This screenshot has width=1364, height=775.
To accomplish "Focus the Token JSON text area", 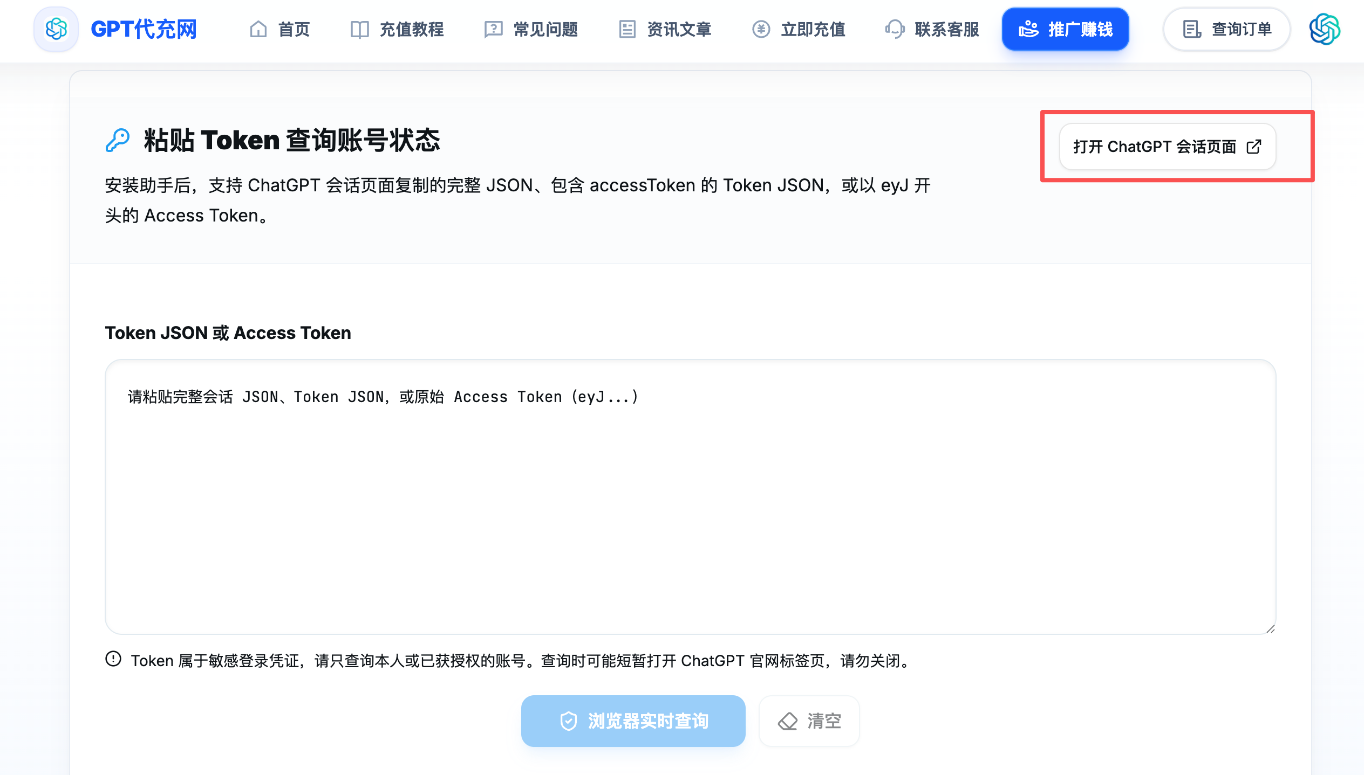I will click(690, 496).
